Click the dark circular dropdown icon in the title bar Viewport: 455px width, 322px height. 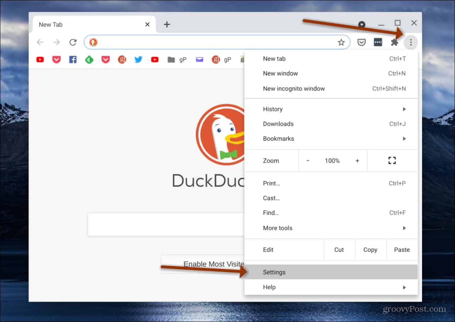(362, 24)
